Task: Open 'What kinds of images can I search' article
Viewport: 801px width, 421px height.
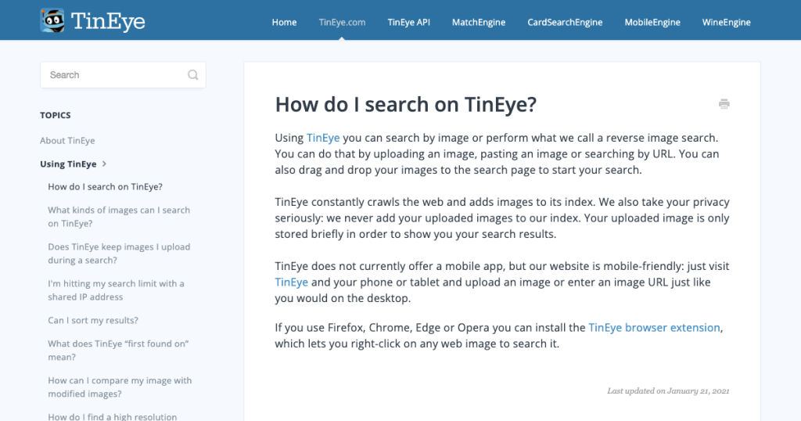Action: coord(119,217)
